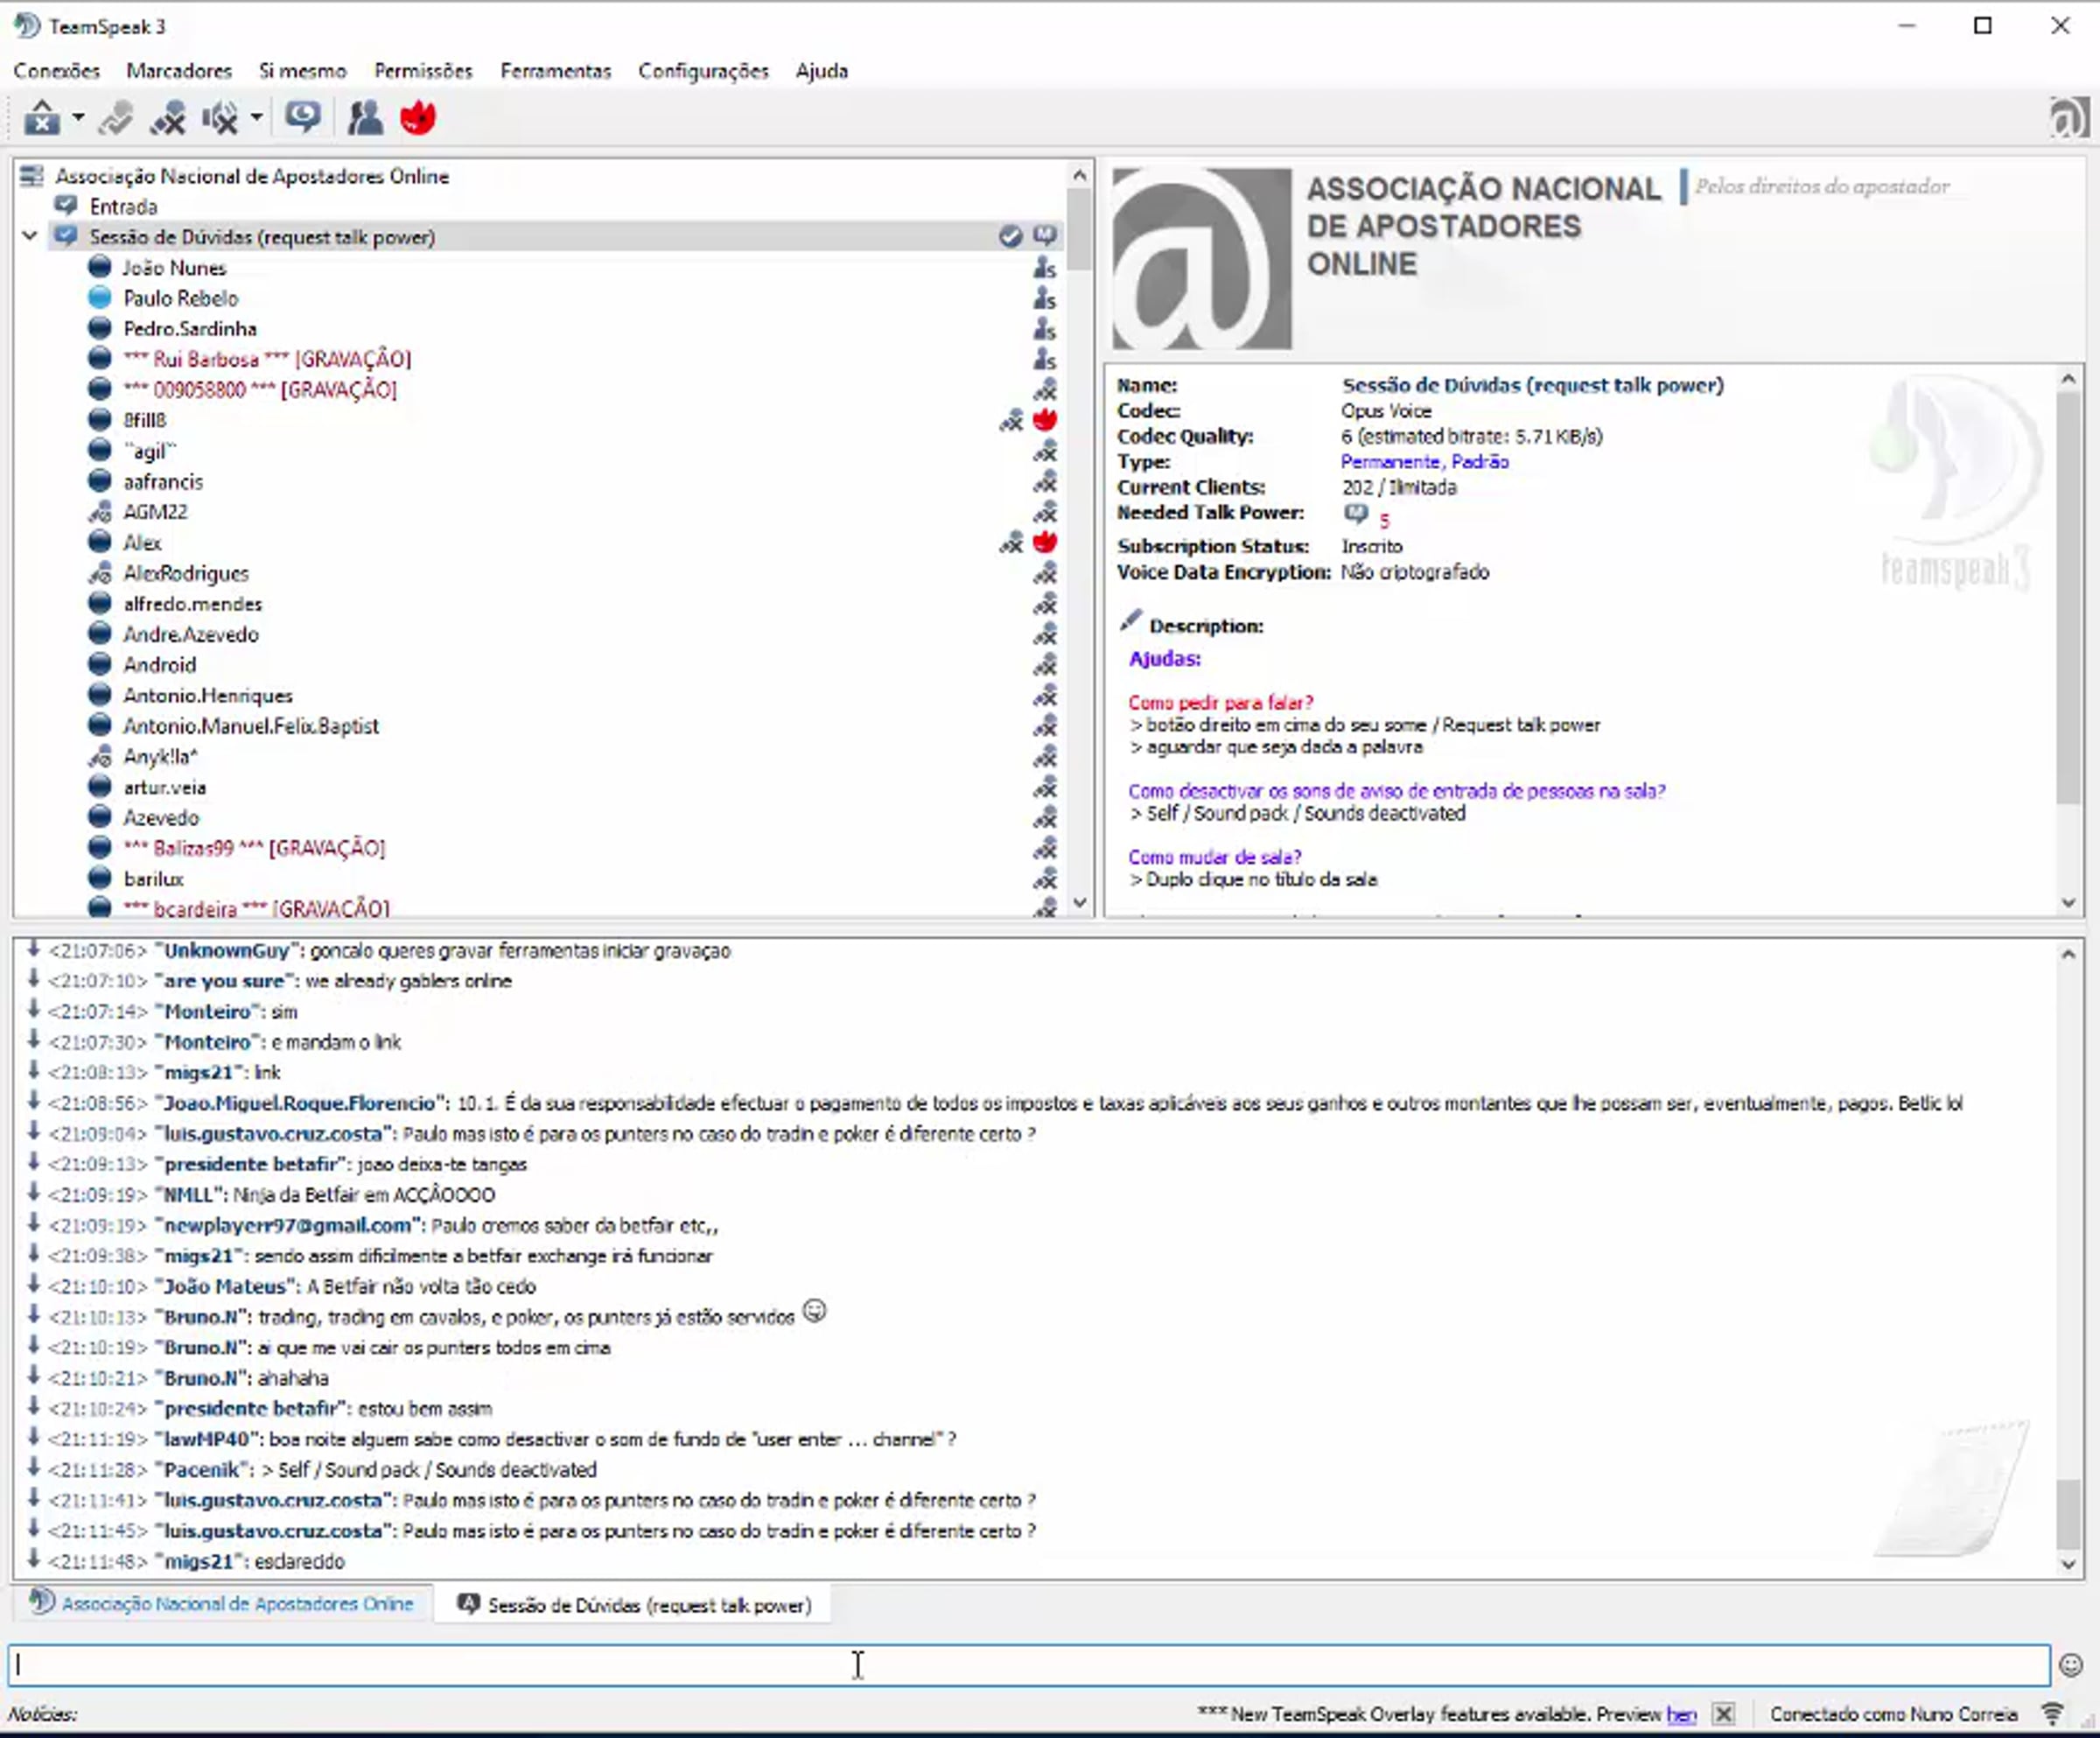
Task: Select user alfredo.mendes in the channel
Action: click(x=193, y=604)
